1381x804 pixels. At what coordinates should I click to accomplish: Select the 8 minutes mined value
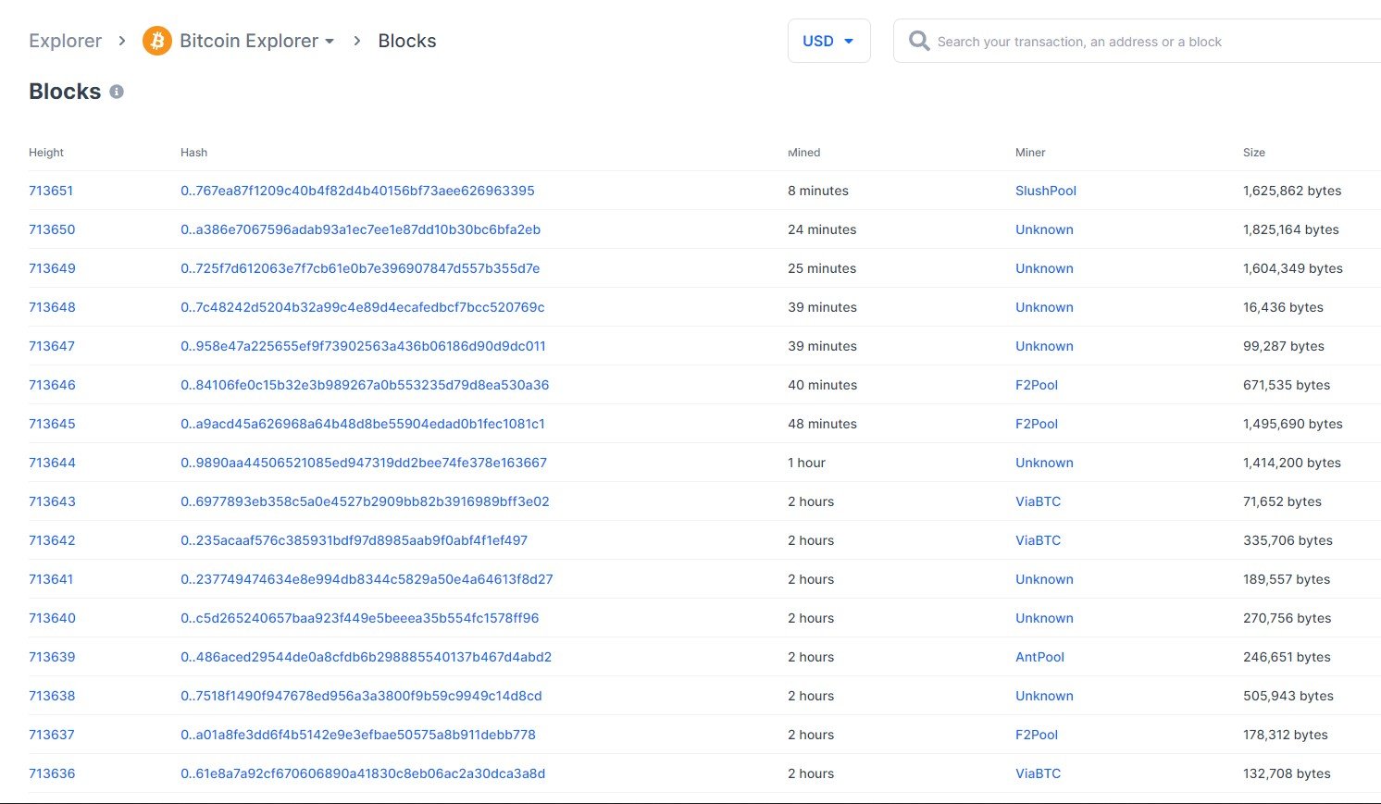(x=818, y=191)
